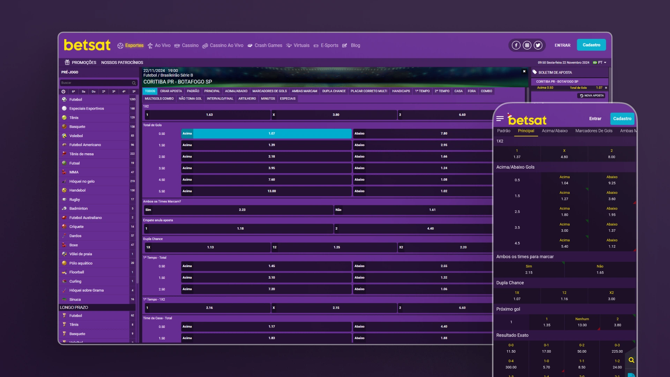
Task: Tap Entrar in the mobile view
Action: tap(595, 119)
